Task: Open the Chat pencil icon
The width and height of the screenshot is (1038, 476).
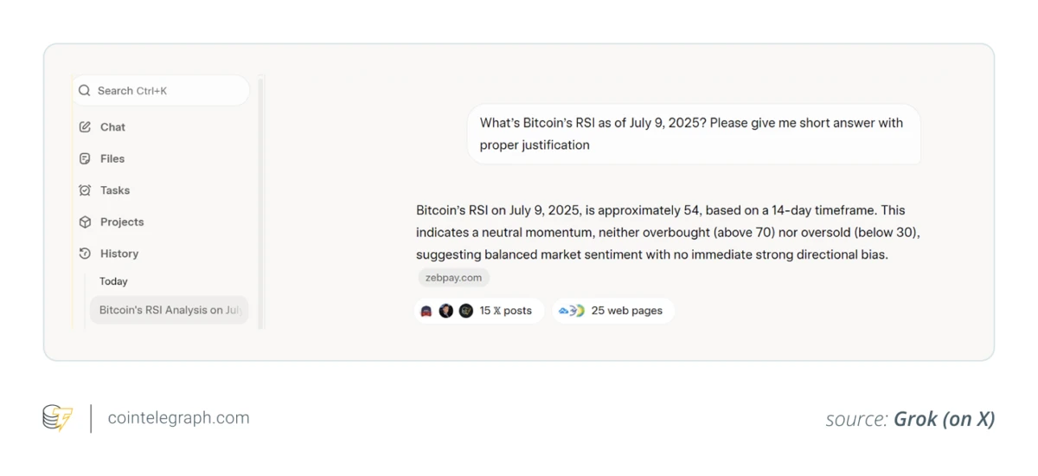Action: point(85,127)
